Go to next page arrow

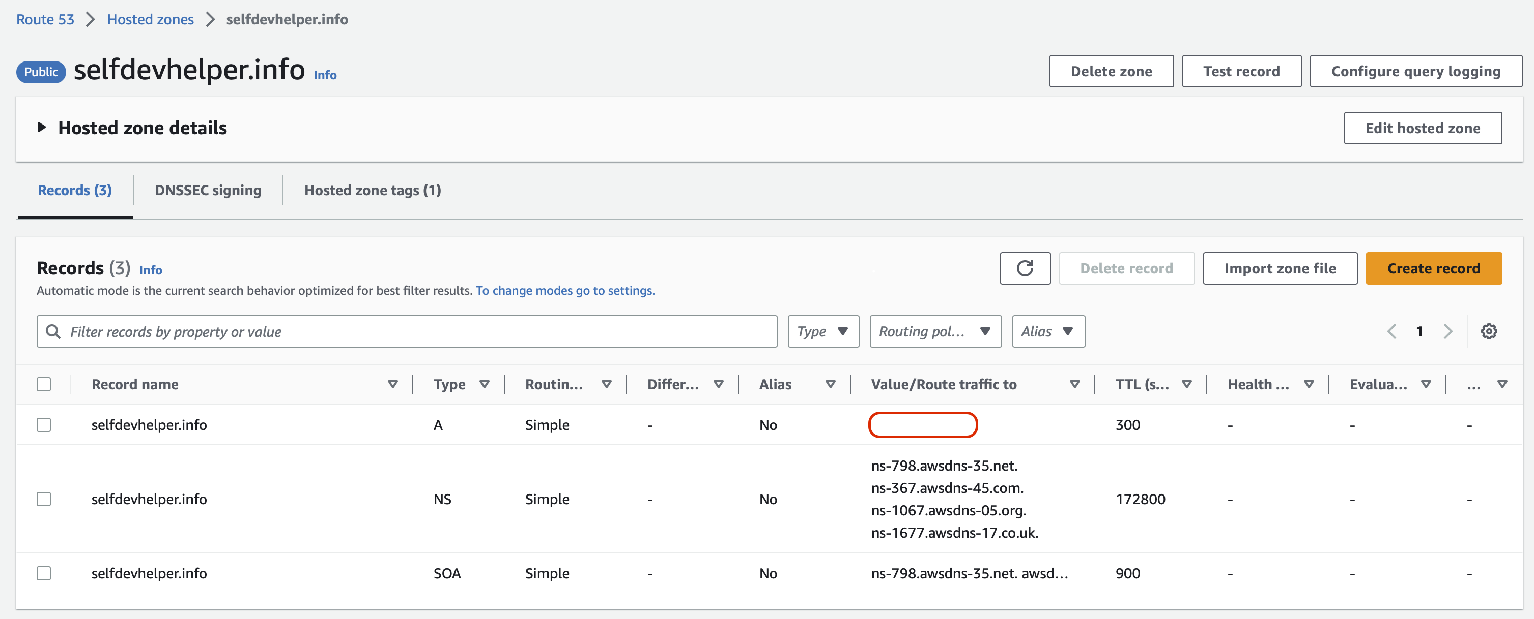point(1447,331)
